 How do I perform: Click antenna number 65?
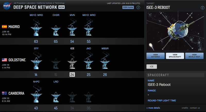point(56,41)
